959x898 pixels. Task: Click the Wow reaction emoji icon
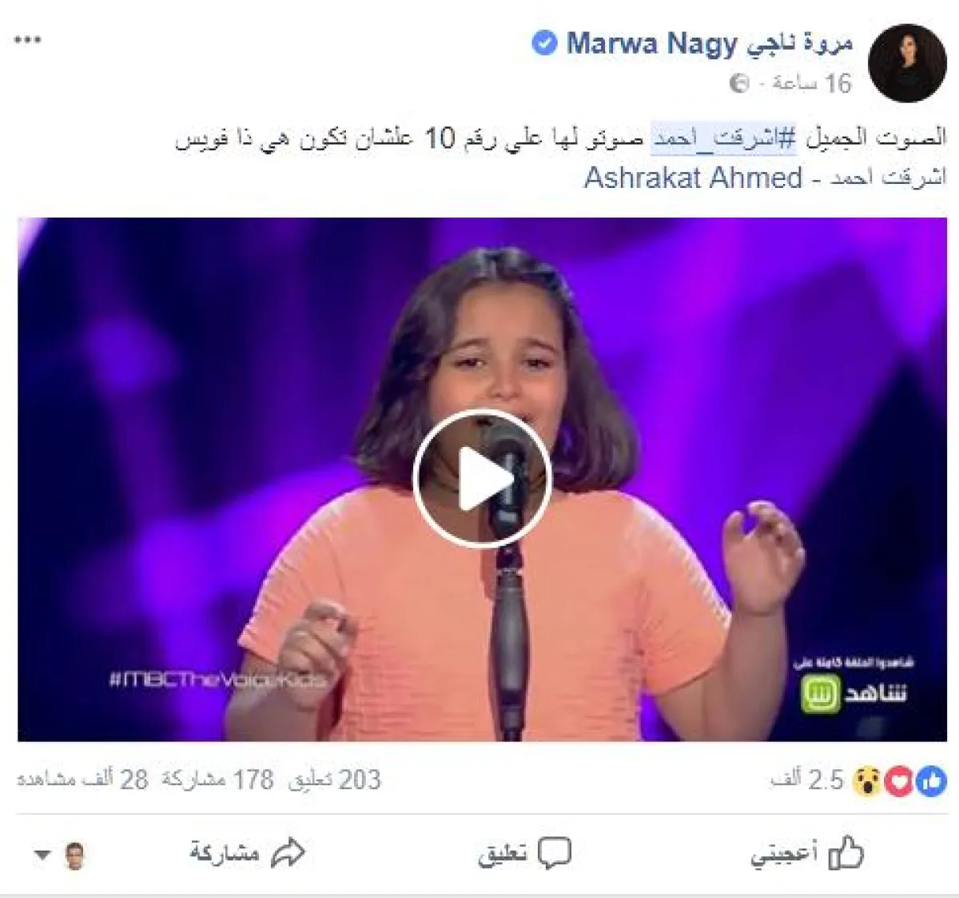pyautogui.click(x=867, y=781)
